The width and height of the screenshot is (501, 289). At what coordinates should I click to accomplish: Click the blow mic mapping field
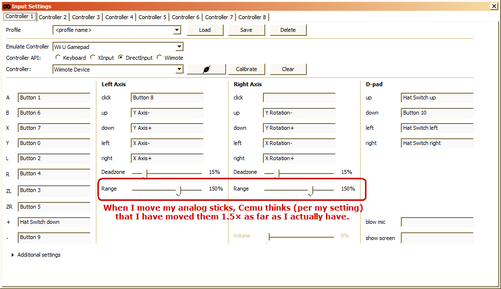pos(437,222)
